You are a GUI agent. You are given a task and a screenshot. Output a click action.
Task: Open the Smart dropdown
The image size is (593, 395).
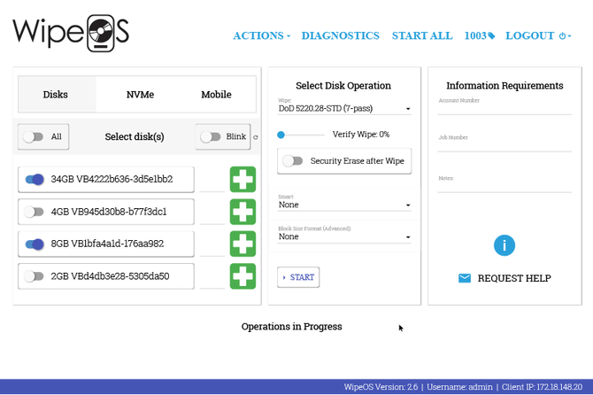pyautogui.click(x=344, y=205)
